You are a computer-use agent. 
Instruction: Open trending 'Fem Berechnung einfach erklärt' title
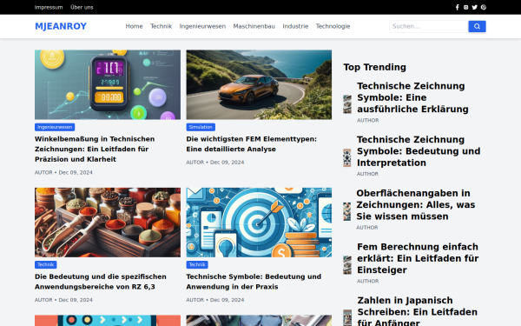coord(418,258)
